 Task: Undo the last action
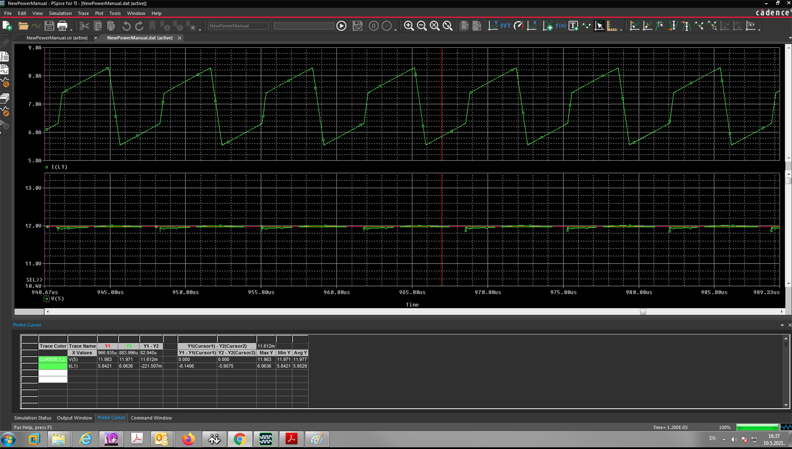click(x=126, y=26)
